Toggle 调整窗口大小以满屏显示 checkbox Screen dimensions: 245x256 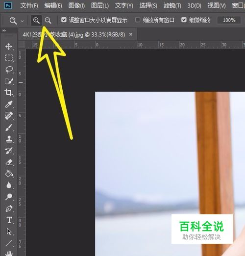pos(64,20)
